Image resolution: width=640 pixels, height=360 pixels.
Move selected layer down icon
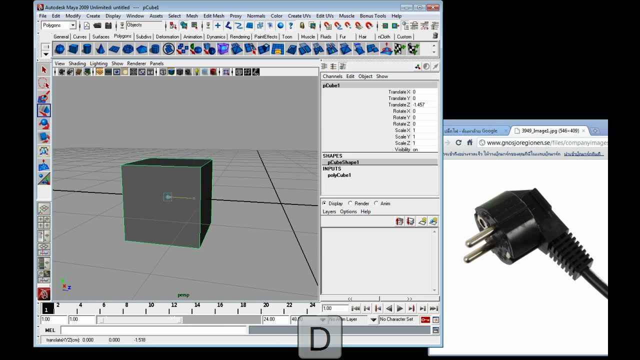(x=410, y=221)
